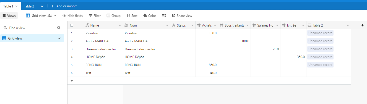Click the plus icon to add a field

363,25
